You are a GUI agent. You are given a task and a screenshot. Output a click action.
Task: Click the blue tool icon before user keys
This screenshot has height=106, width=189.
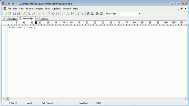83,14
